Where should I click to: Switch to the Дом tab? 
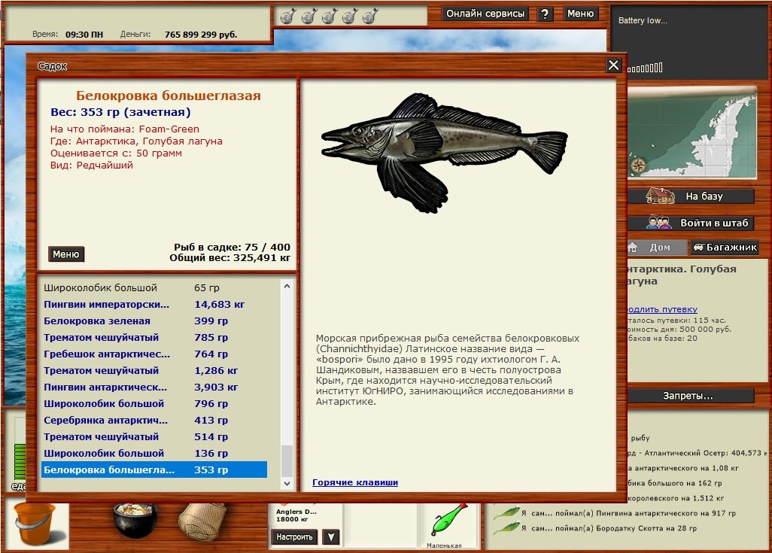[x=656, y=248]
